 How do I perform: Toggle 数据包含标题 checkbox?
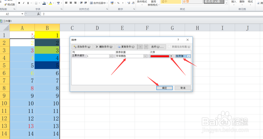[x=169, y=47]
